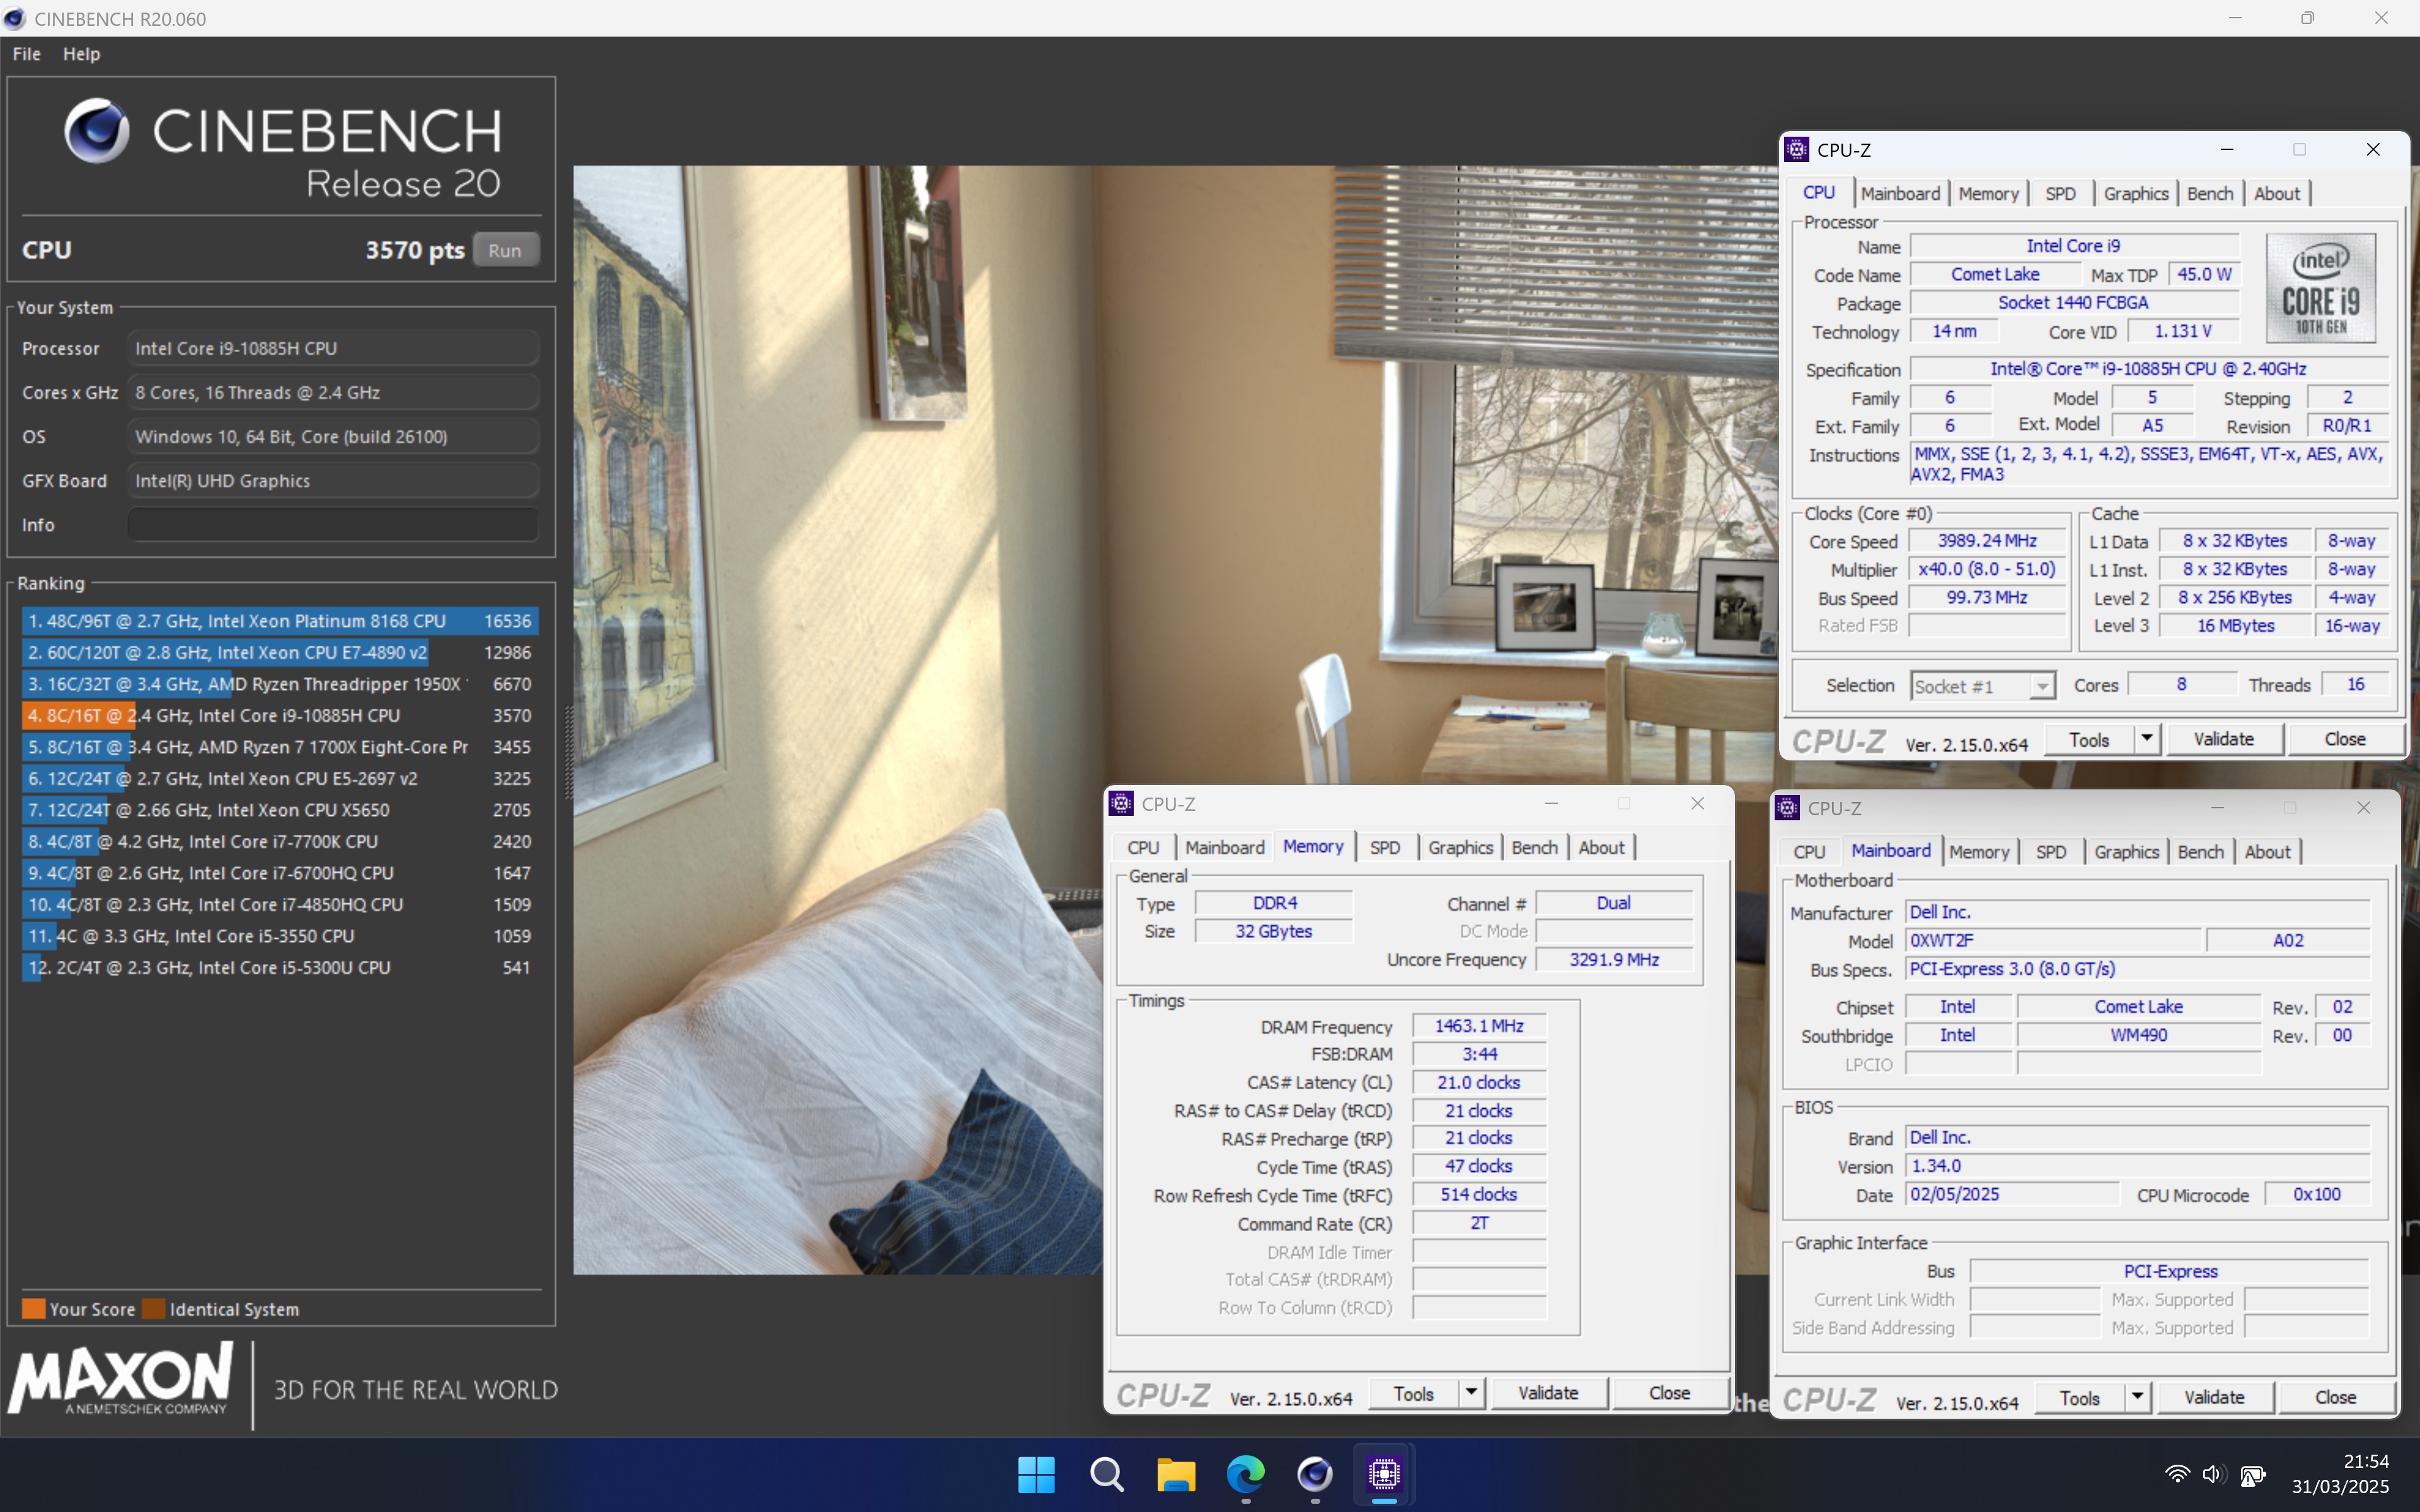Click Tools button in Mainboard CPU-Z window

2080,1398
